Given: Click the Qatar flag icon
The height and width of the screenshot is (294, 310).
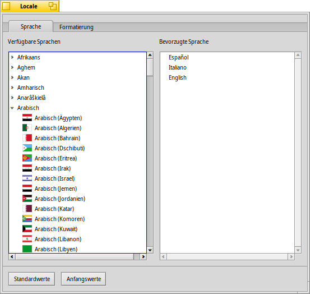Looking at the screenshot, I should pyautogui.click(x=27, y=208).
